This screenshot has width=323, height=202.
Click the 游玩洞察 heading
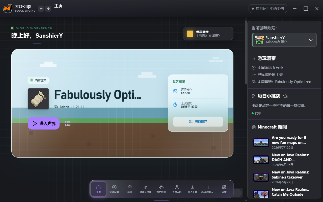pyautogui.click(x=266, y=59)
